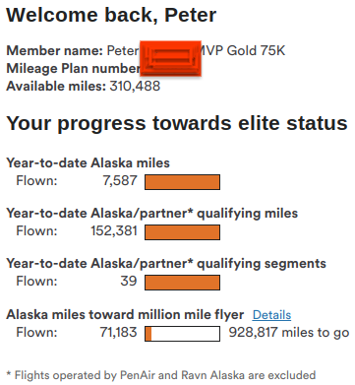This screenshot has width=355, height=385.
Task: Click the 7,587 flown miles value
Action: click(x=120, y=180)
